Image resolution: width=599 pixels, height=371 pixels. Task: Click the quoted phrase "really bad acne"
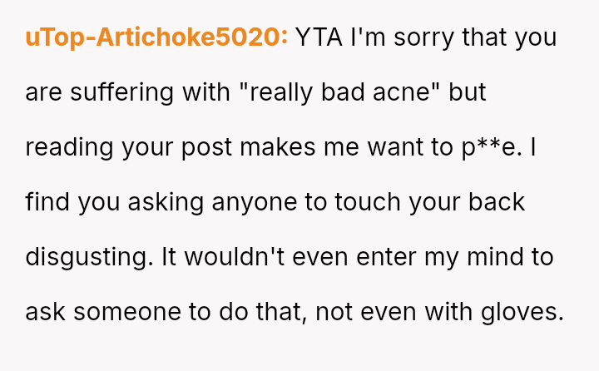pyautogui.click(x=339, y=92)
